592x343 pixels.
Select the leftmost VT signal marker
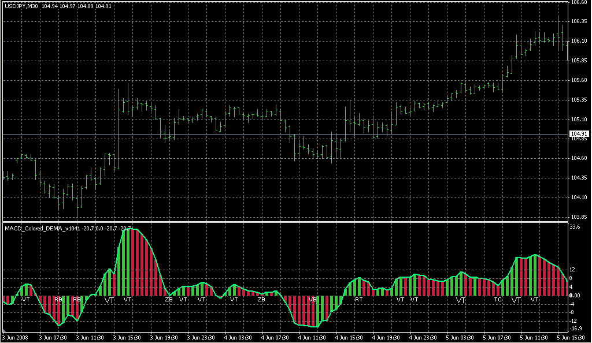pyautogui.click(x=25, y=300)
